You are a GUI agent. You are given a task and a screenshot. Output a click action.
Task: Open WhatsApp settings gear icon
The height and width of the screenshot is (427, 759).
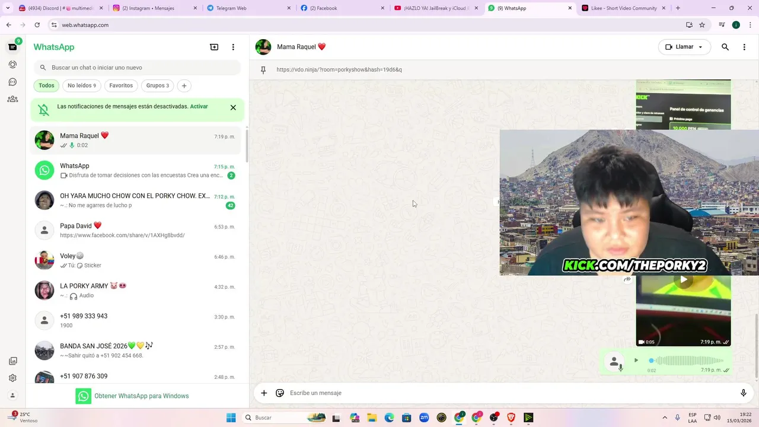click(x=12, y=378)
